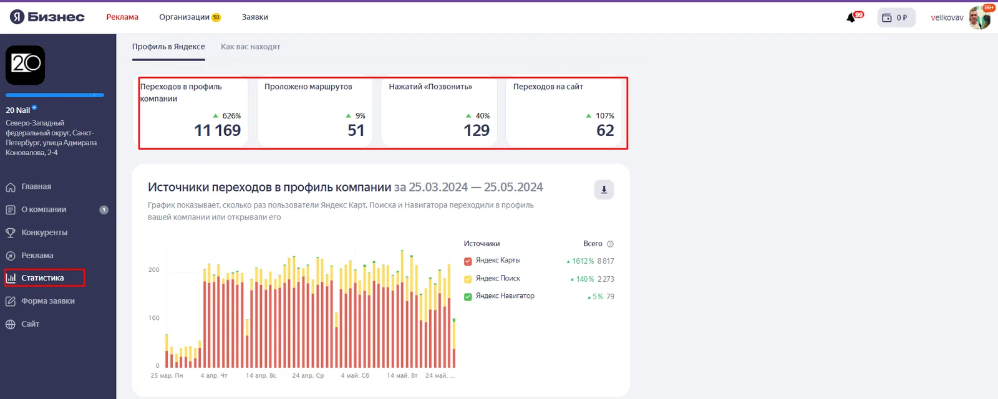Click the 79 total for Яндекс Навигатор
The height and width of the screenshot is (399, 998).
pos(610,297)
